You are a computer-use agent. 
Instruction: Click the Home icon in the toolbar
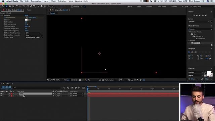point(3,6)
